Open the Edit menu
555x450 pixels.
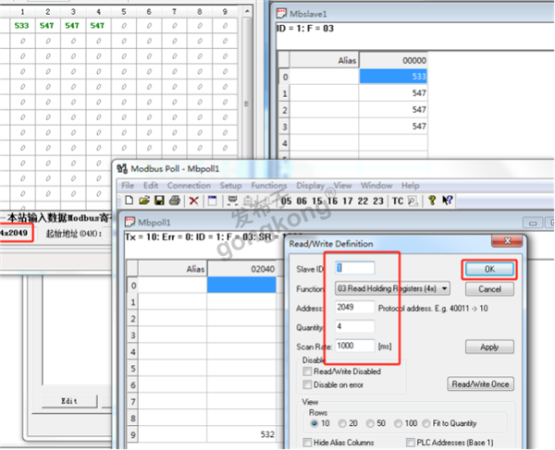151,185
